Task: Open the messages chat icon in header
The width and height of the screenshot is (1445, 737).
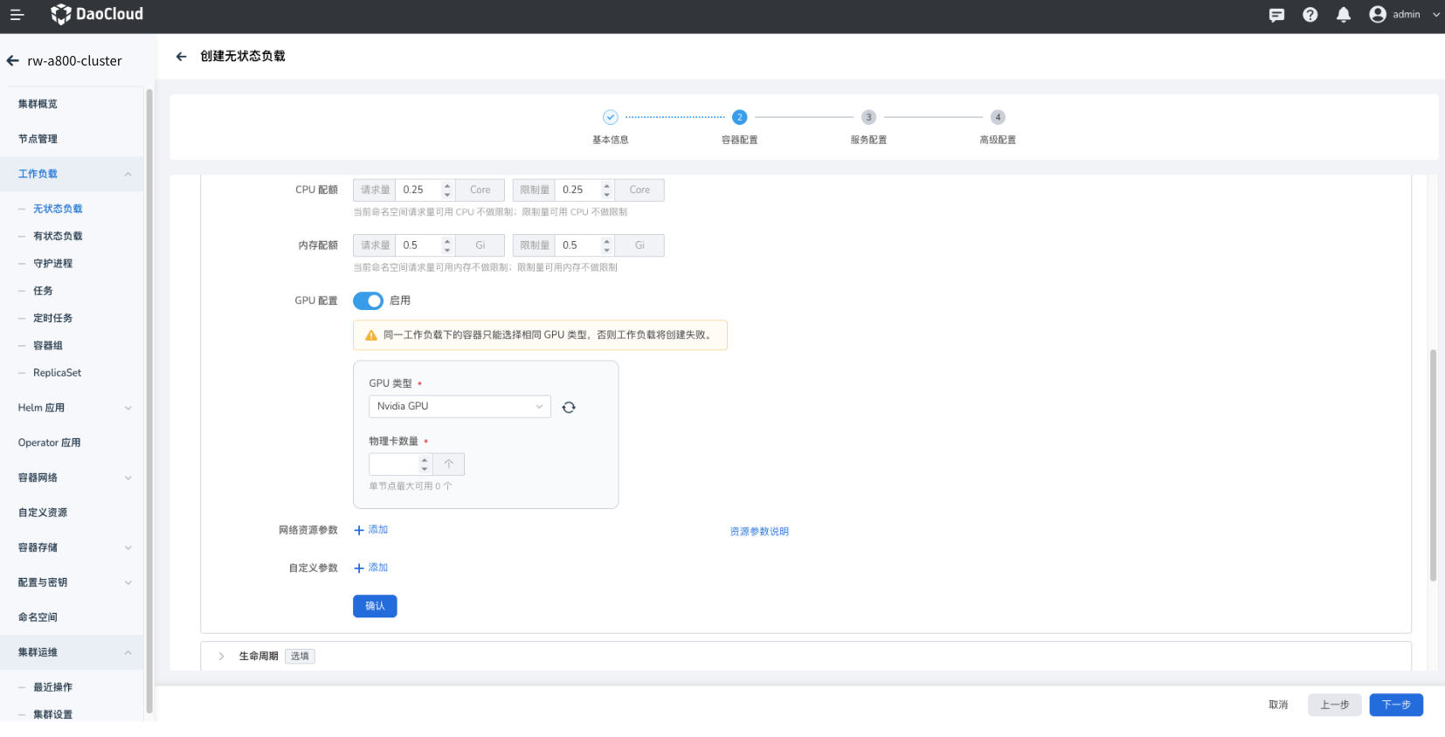Action: click(1276, 15)
